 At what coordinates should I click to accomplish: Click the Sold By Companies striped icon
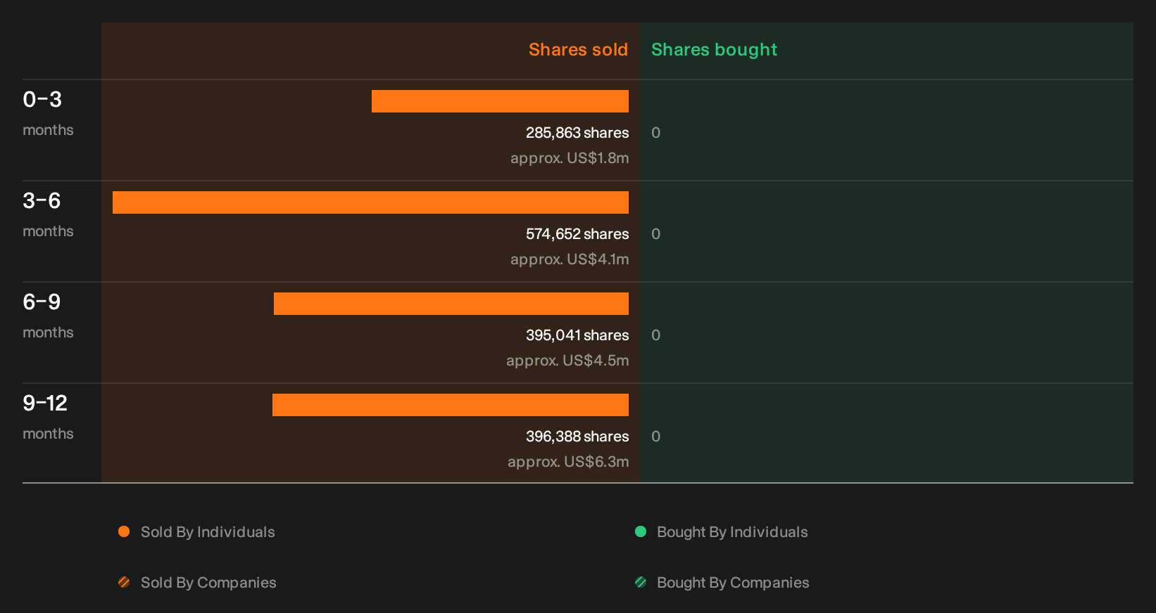124,582
